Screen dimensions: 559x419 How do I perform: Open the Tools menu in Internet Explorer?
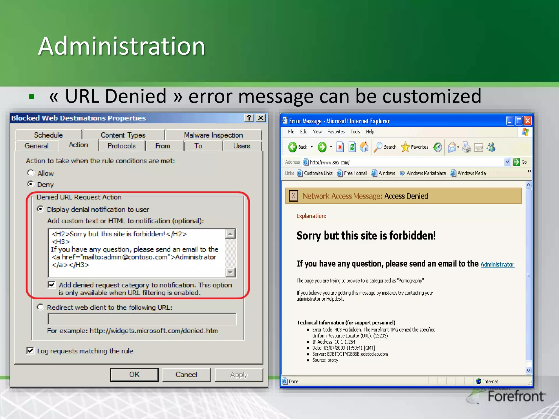[355, 132]
